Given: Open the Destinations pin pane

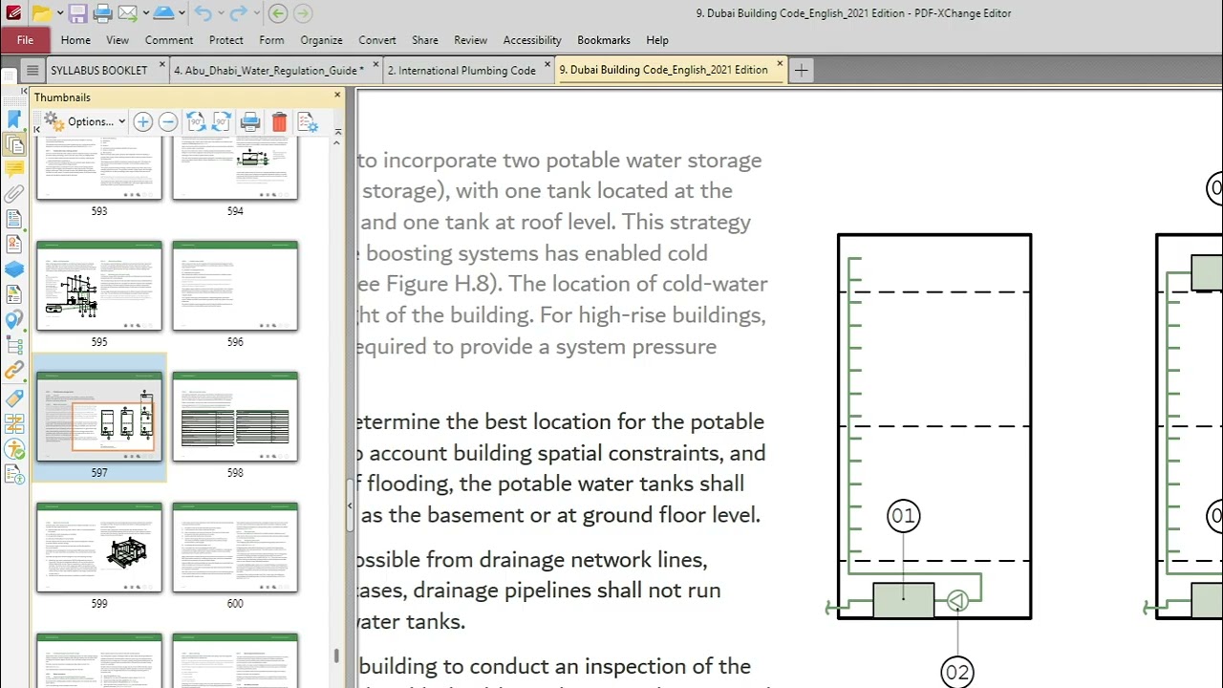Looking at the screenshot, I should coord(14,320).
